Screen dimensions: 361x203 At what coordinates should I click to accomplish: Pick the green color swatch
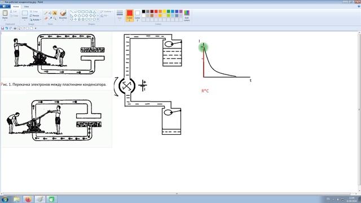(169, 11)
